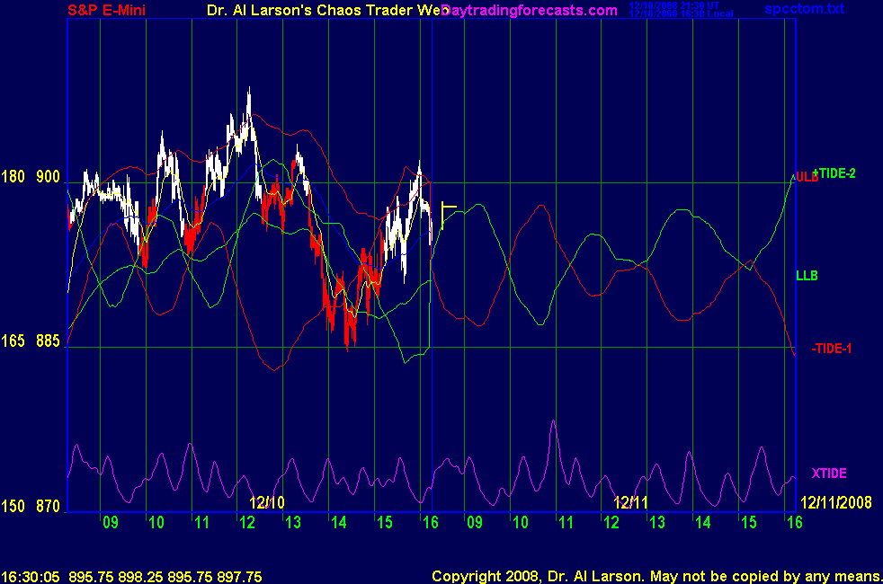
Task: Select the 09 hour label of the 12/11 session
Action: (x=475, y=523)
